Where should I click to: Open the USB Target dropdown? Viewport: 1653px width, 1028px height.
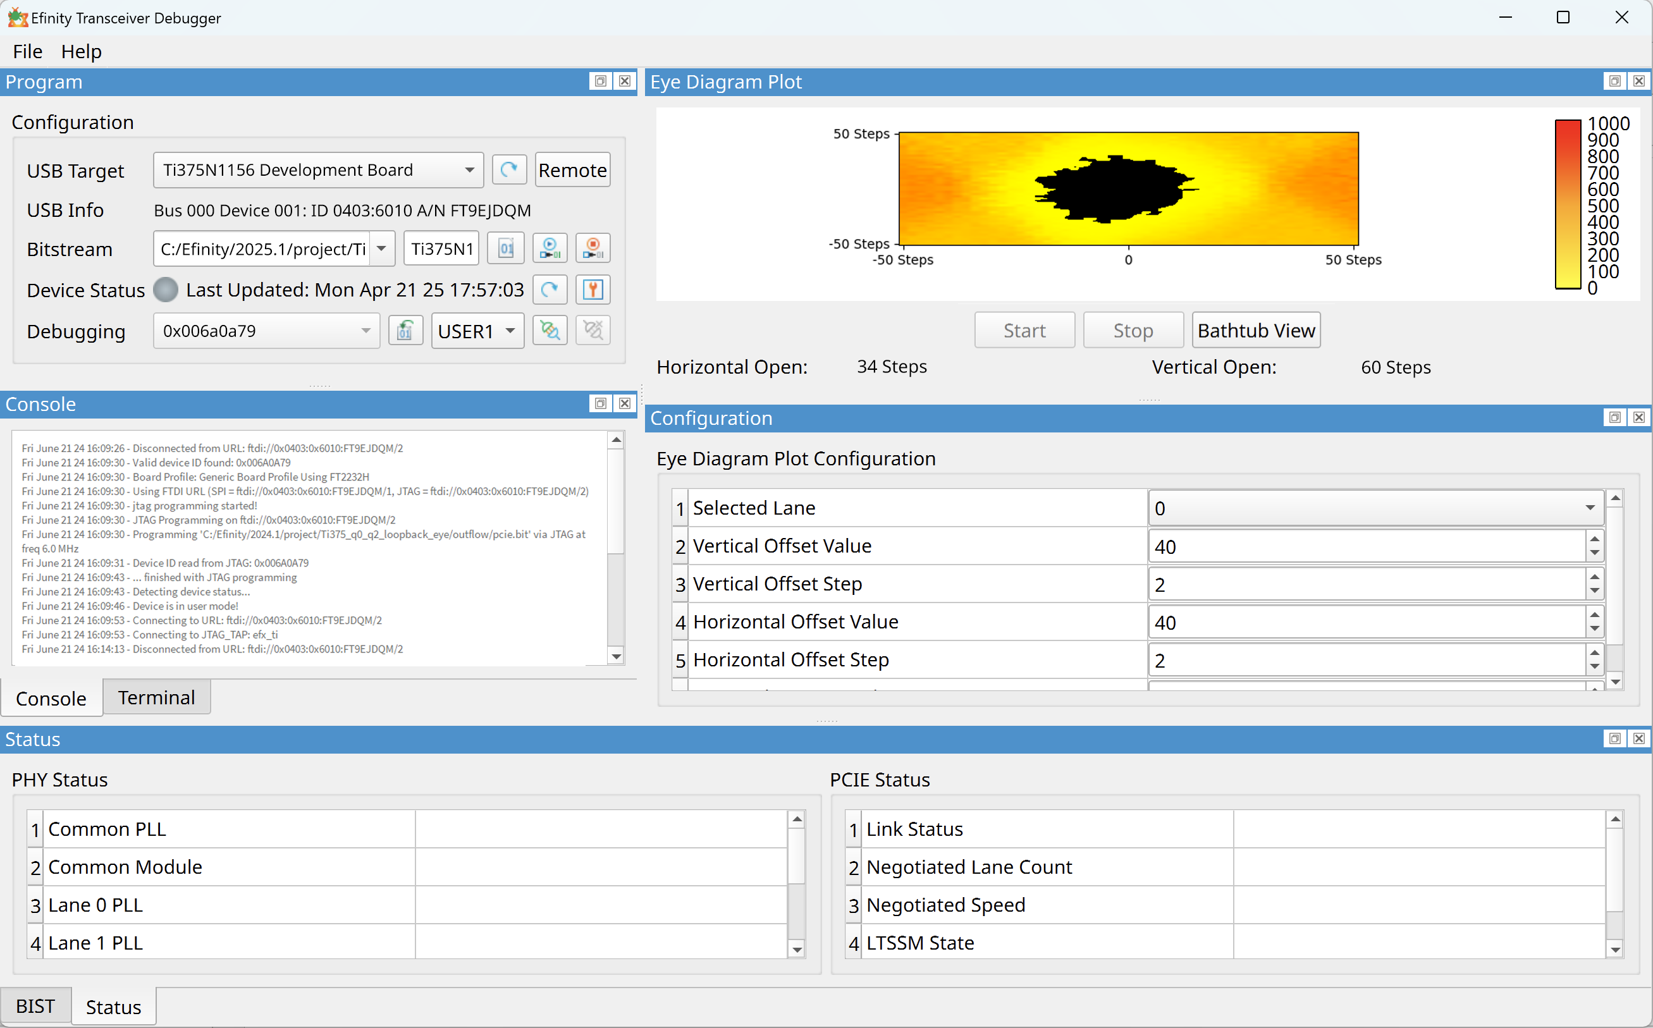(x=469, y=170)
